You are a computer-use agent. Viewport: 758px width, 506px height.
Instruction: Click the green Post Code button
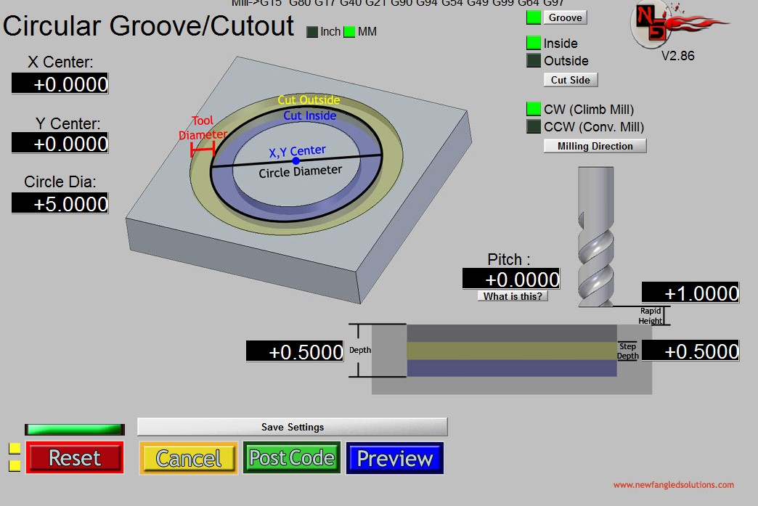click(292, 458)
